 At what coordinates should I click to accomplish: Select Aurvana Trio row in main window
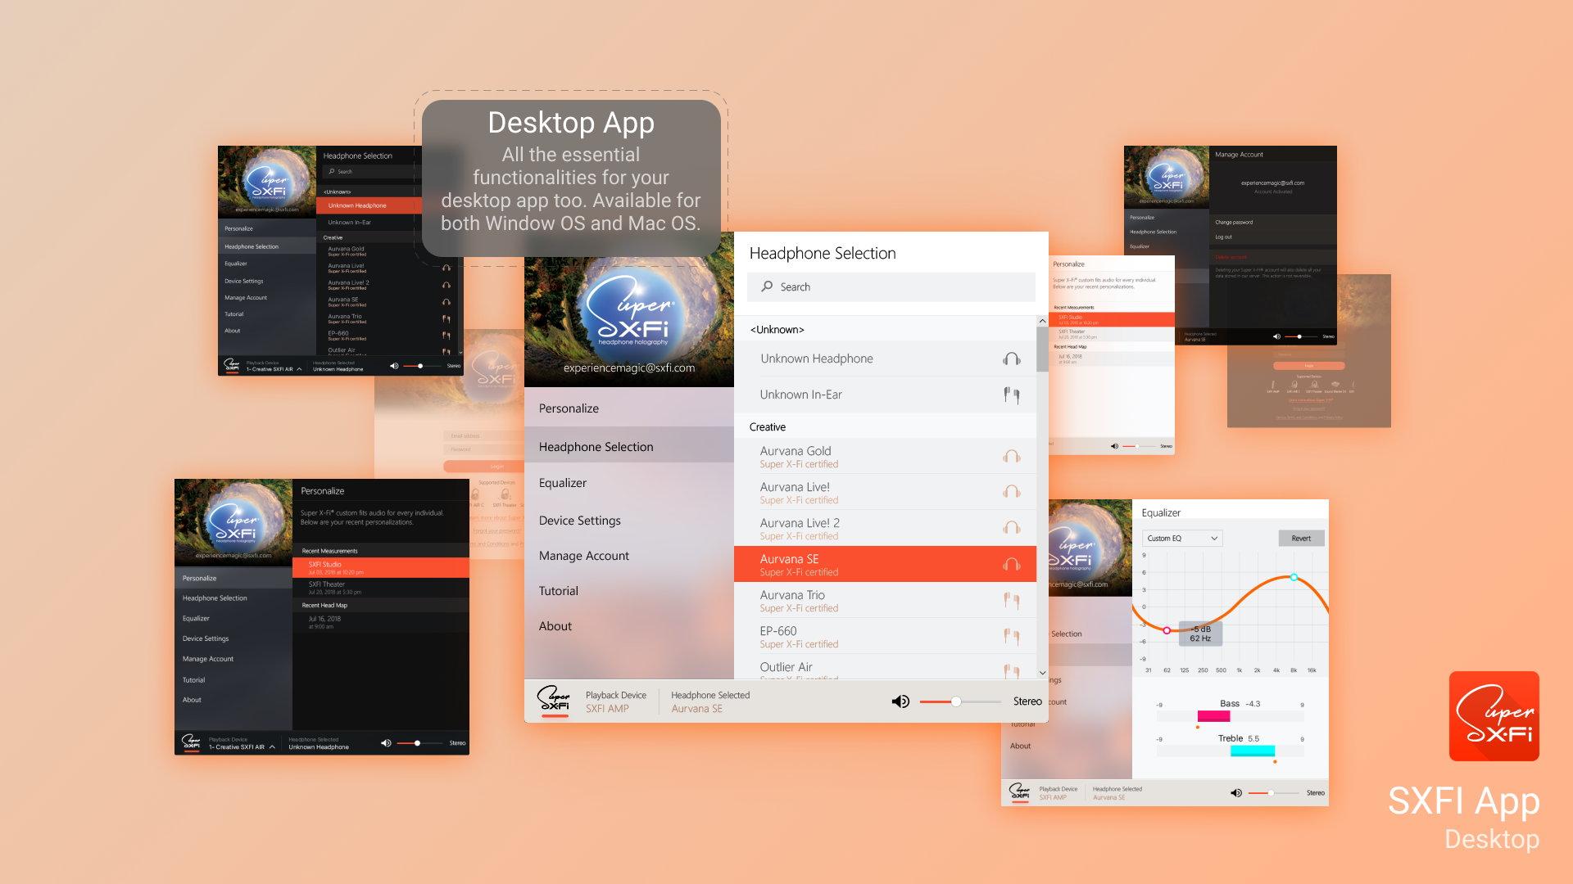coord(885,600)
